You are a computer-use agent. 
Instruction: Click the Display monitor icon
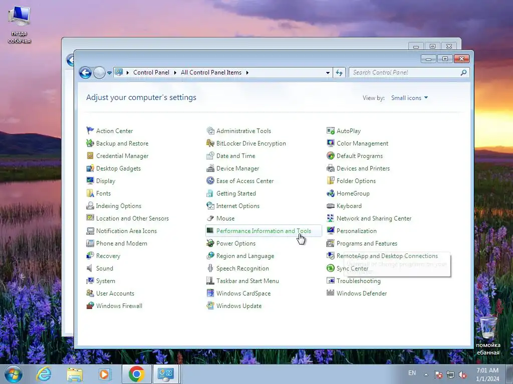pos(90,180)
